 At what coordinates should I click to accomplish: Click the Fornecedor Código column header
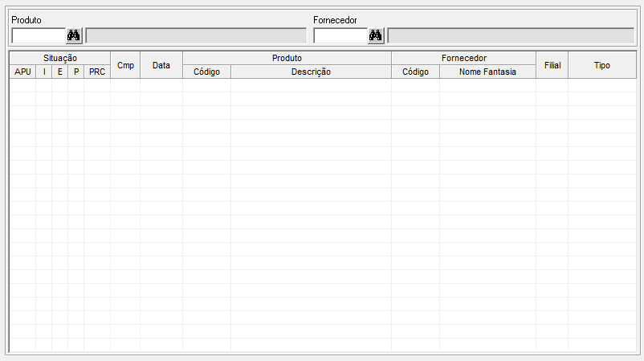tap(415, 72)
